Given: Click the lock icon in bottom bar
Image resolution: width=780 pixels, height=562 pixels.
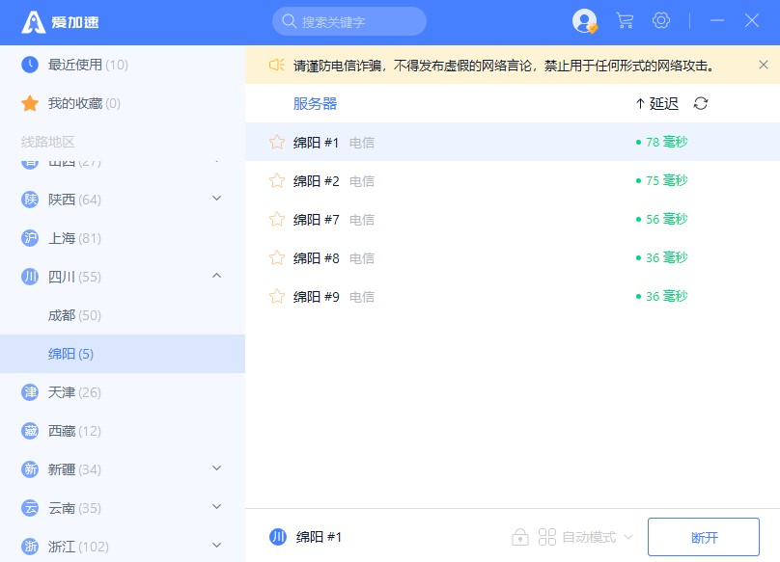Looking at the screenshot, I should (520, 537).
